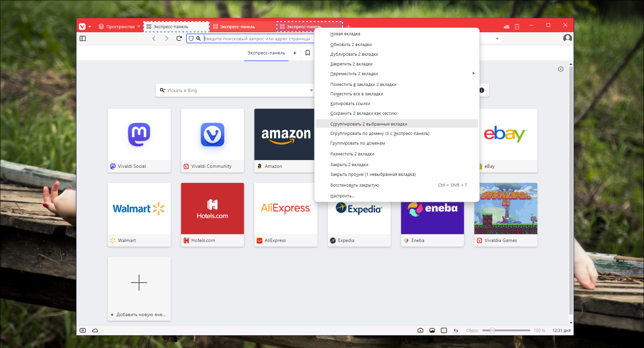Viewport: 644px width, 348px height.
Task: Open the tracker blocker shield icon
Action: [x=191, y=39]
